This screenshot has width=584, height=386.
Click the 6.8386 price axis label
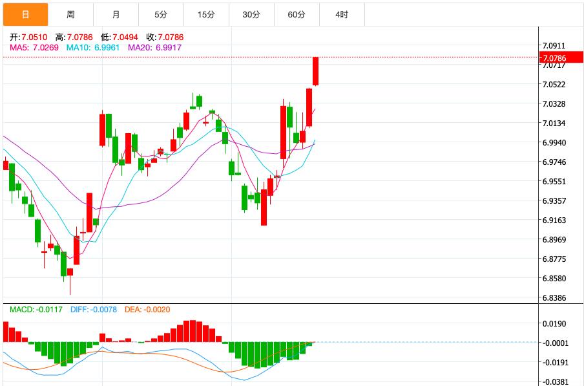coord(554,297)
